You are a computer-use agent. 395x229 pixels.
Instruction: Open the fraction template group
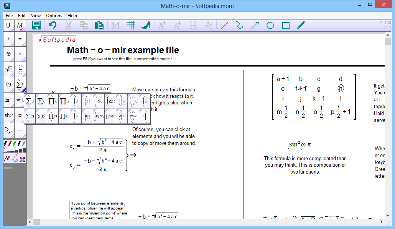pyautogui.click(x=20, y=69)
